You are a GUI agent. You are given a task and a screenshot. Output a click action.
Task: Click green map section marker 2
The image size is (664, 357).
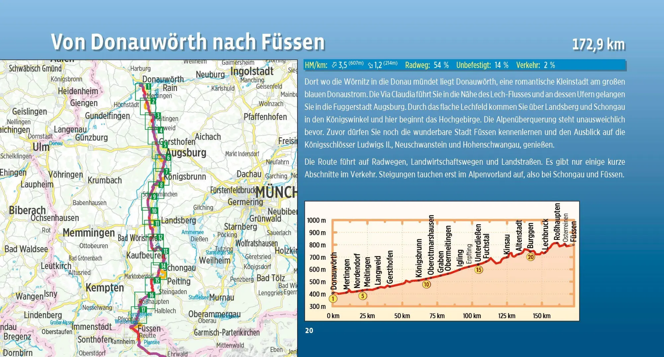pyautogui.click(x=153, y=101)
